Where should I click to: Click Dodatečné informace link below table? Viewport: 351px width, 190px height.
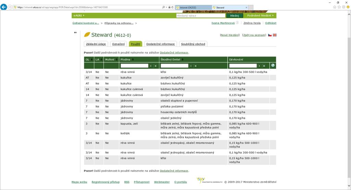pos(174,171)
